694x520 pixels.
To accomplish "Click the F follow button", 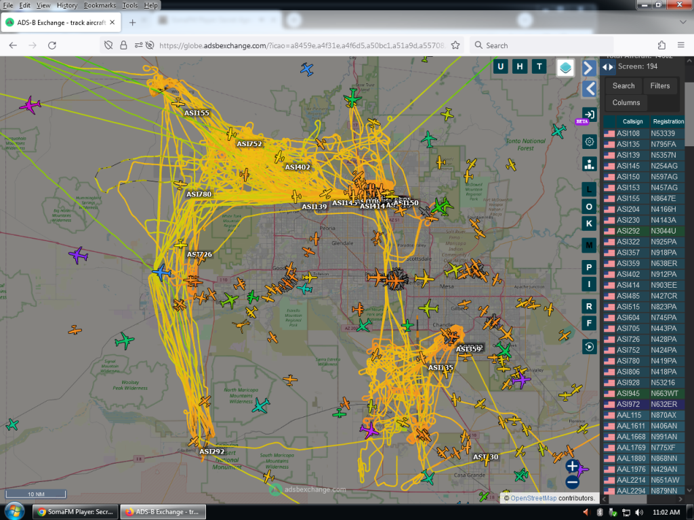I will [589, 323].
